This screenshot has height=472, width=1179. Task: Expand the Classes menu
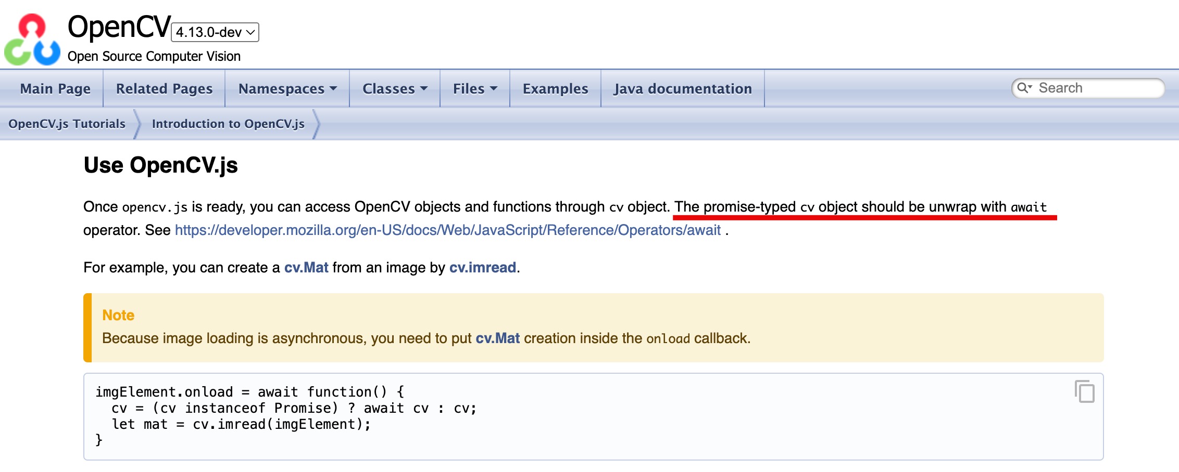[x=394, y=89]
